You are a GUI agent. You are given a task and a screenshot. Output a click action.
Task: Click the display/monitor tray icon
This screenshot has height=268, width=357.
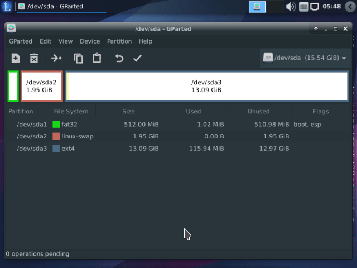[315, 7]
